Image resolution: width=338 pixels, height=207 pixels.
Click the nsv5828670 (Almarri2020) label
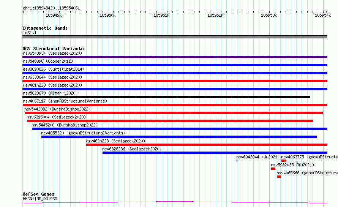(x=50, y=93)
